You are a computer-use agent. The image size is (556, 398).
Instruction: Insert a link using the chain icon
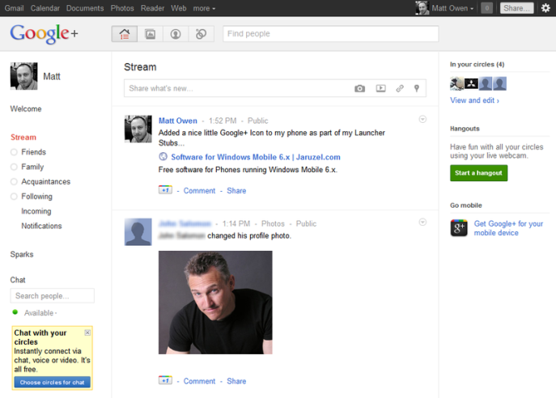point(400,88)
